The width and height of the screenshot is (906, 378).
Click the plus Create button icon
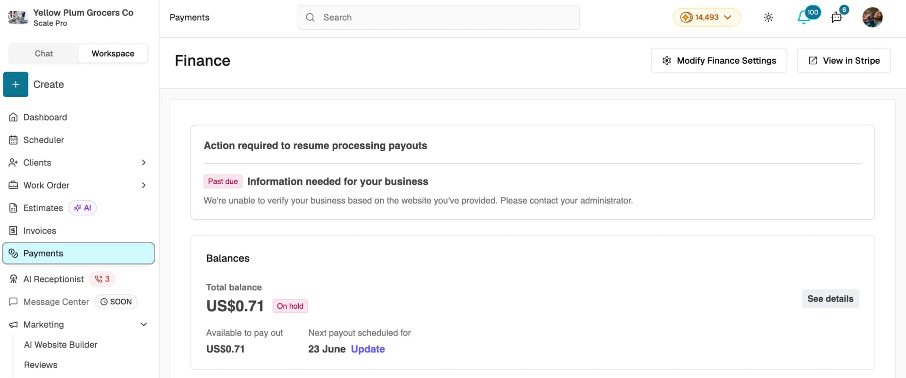(x=16, y=84)
